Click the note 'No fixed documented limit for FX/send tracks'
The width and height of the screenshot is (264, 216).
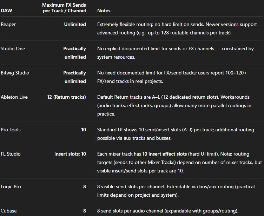click(172, 77)
